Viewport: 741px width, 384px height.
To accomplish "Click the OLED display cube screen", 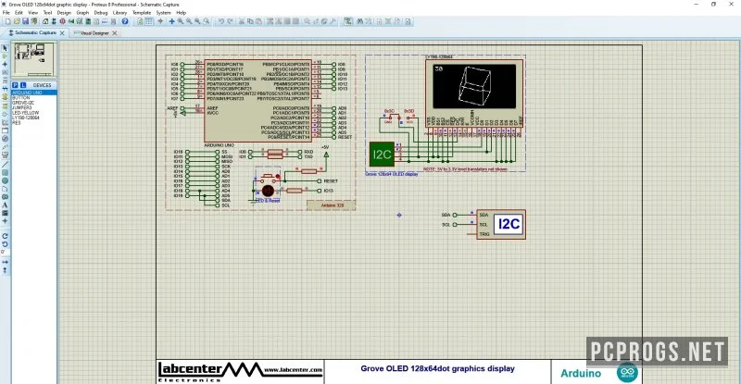I will tap(474, 86).
